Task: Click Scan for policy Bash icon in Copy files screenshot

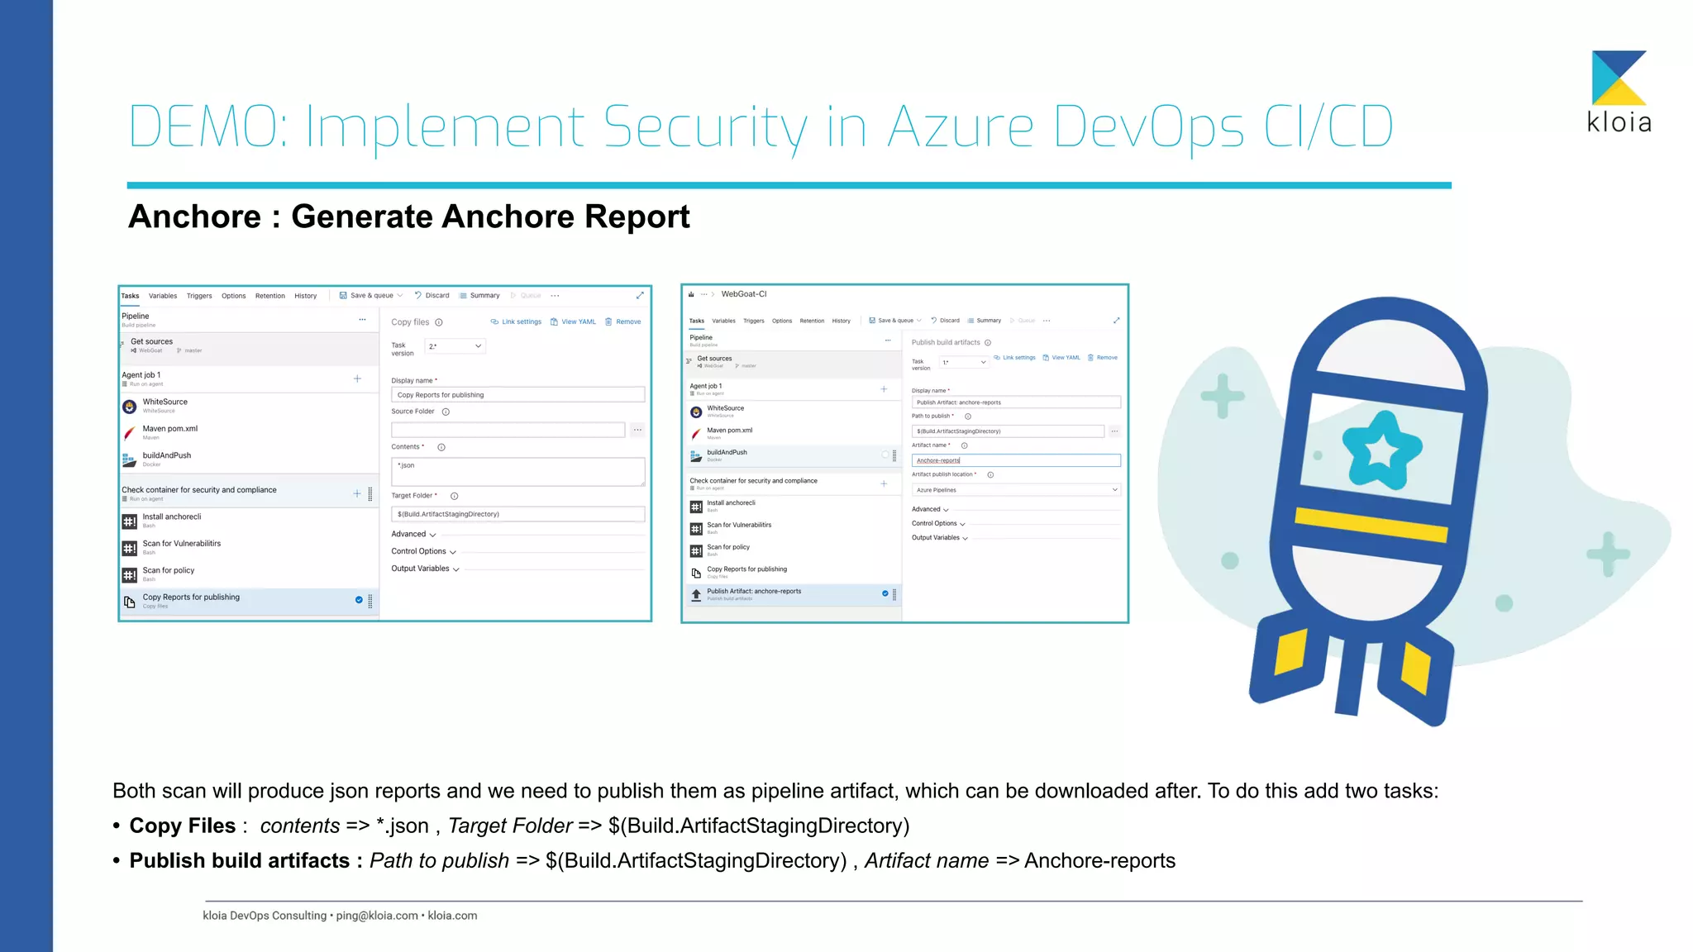Action: pos(130,575)
